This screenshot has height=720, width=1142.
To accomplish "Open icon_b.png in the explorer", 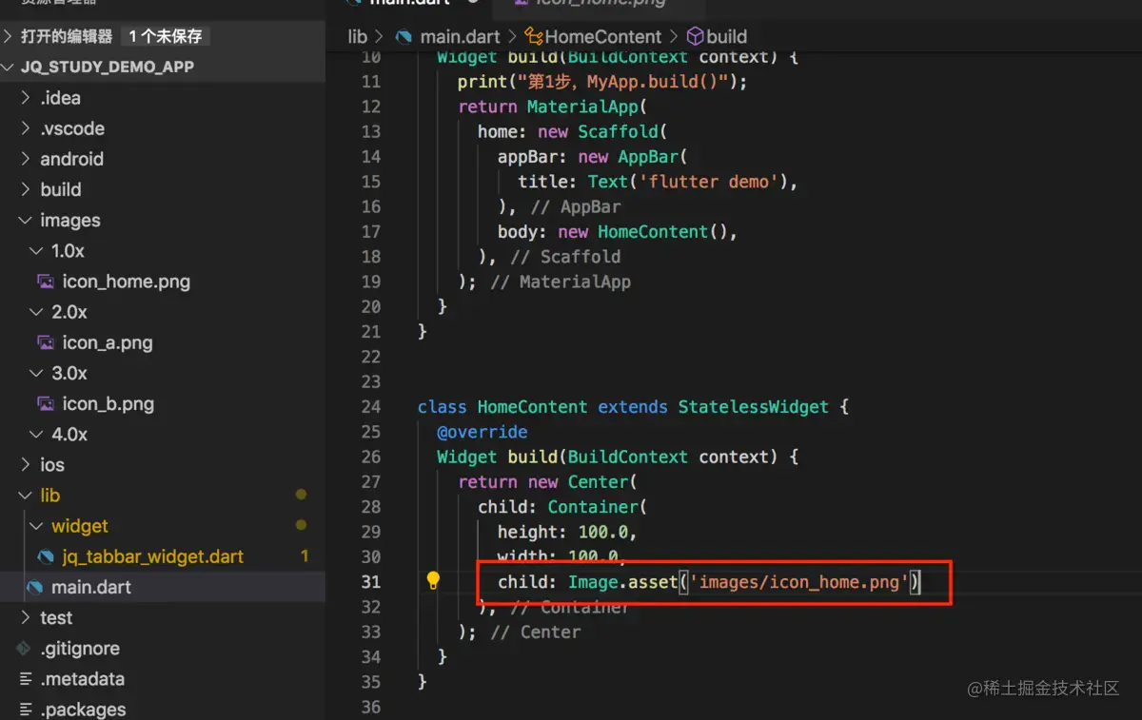I will point(108,403).
